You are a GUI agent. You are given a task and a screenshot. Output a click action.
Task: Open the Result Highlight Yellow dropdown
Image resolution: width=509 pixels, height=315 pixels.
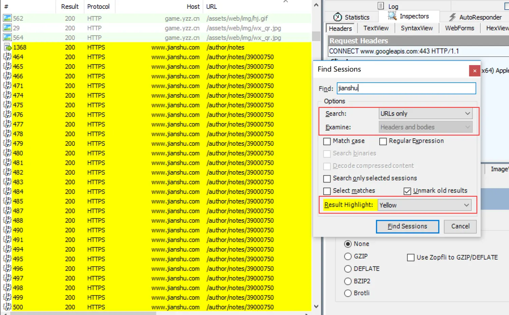pyautogui.click(x=425, y=205)
